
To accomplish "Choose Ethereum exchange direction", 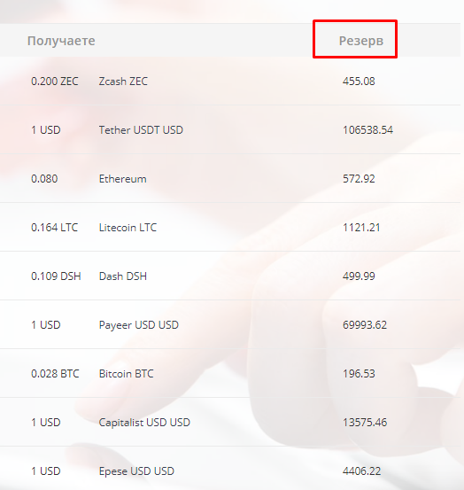I will tap(230, 178).
